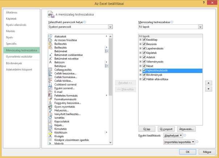Disable the Adatok tab checkbox
The image size is (219, 158).
pyautogui.click(x=144, y=57)
